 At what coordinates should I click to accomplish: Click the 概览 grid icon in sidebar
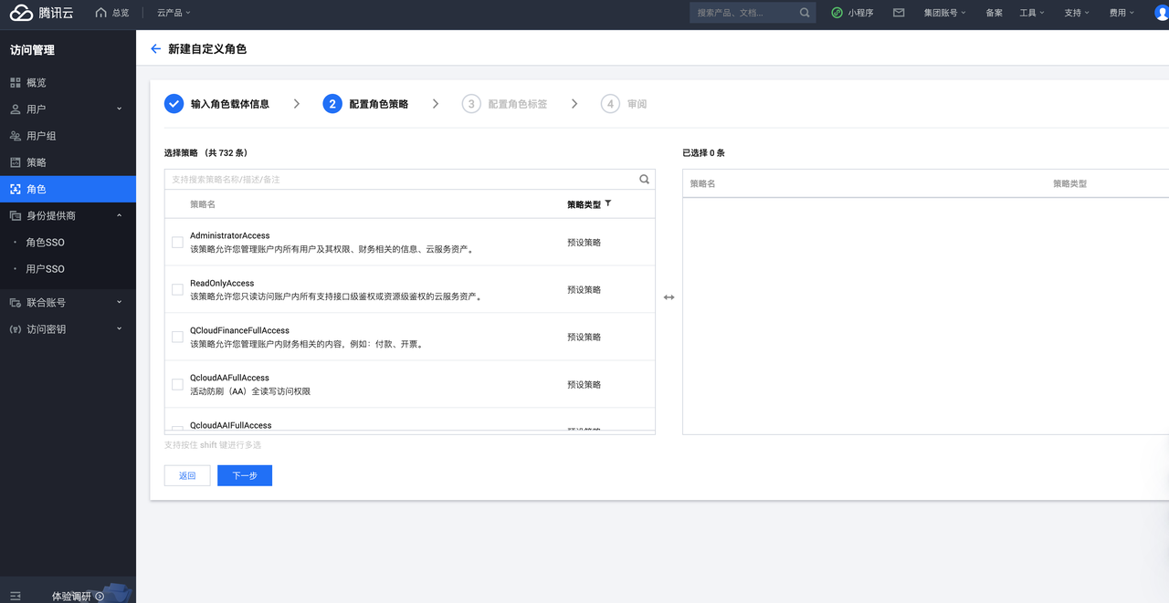pyautogui.click(x=16, y=82)
